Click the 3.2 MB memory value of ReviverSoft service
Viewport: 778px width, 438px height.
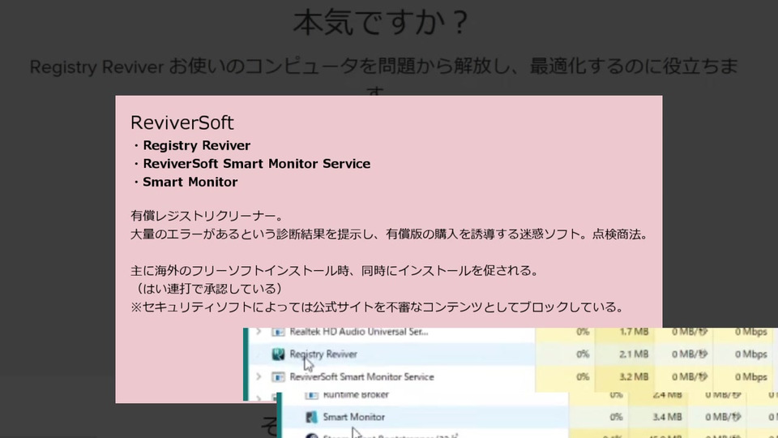pos(634,377)
